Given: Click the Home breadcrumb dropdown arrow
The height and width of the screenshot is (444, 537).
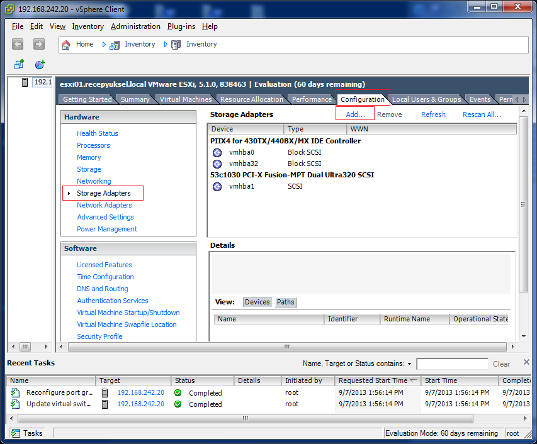Looking at the screenshot, I should pyautogui.click(x=104, y=45).
